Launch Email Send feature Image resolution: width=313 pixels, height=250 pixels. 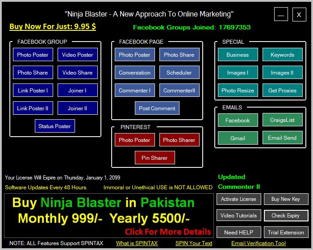[283, 137]
